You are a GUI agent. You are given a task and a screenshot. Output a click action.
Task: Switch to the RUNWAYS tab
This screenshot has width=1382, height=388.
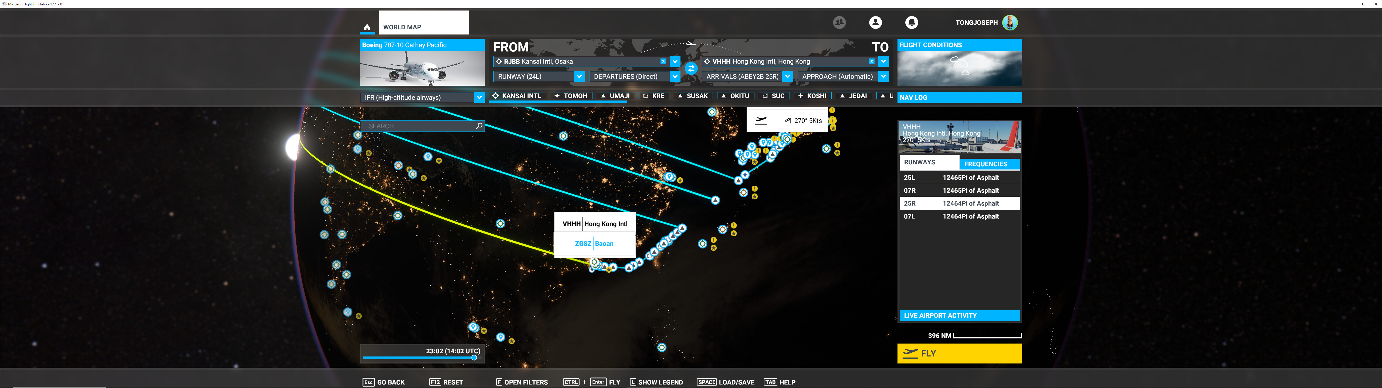[929, 162]
